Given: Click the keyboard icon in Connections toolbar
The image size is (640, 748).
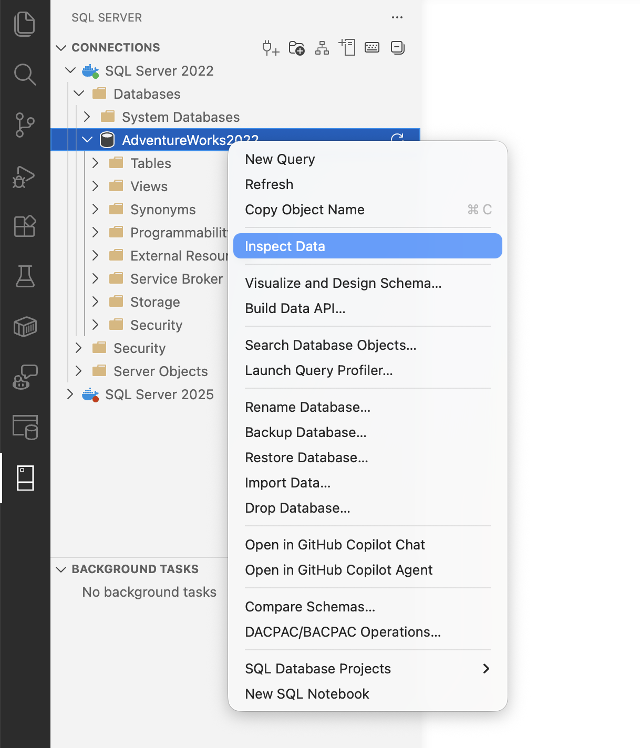Looking at the screenshot, I should point(372,48).
